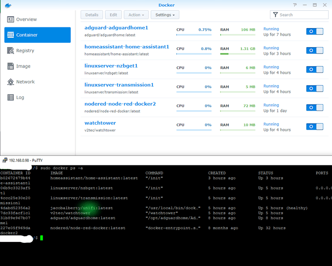
Task: Click 'adguard/adguardhome:latest' image label in Docker
Action: (x=110, y=35)
